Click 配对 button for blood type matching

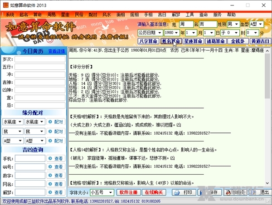56,141
